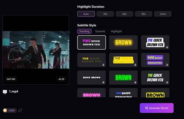
Task: Download the green italic Quick Brown Fox style
Action: point(167,82)
